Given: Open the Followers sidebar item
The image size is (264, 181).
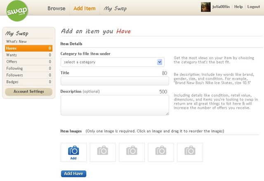Looking at the screenshot, I should point(29,75).
